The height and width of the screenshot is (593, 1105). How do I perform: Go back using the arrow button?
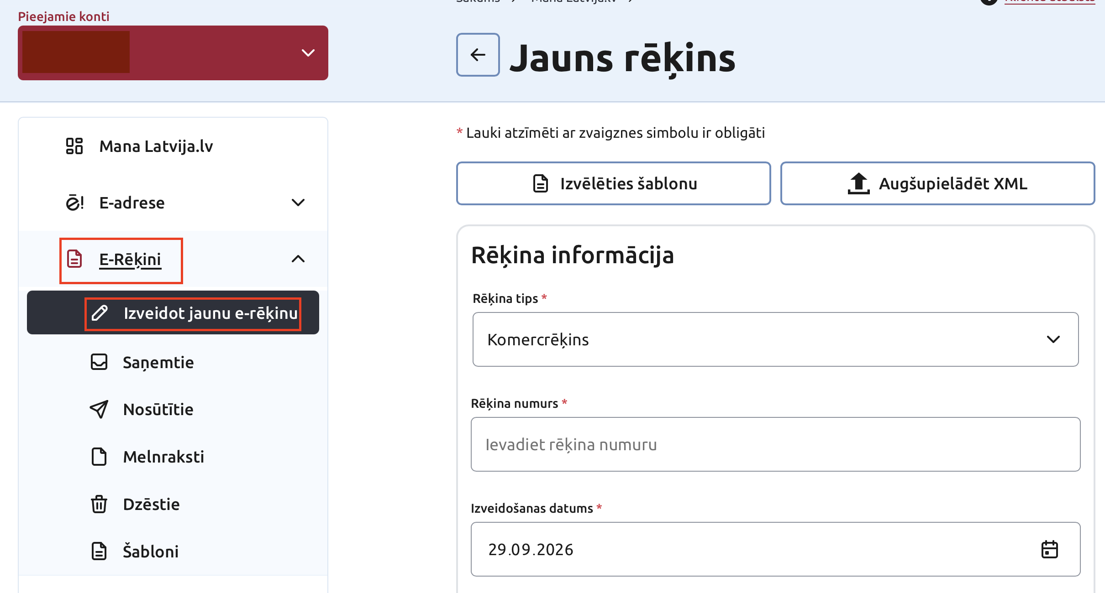click(478, 55)
